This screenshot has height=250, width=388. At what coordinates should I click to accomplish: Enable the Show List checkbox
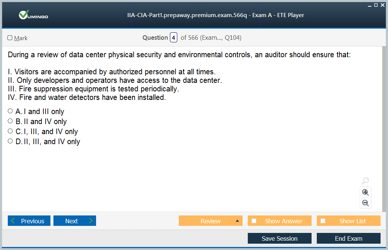pyautogui.click(x=323, y=221)
